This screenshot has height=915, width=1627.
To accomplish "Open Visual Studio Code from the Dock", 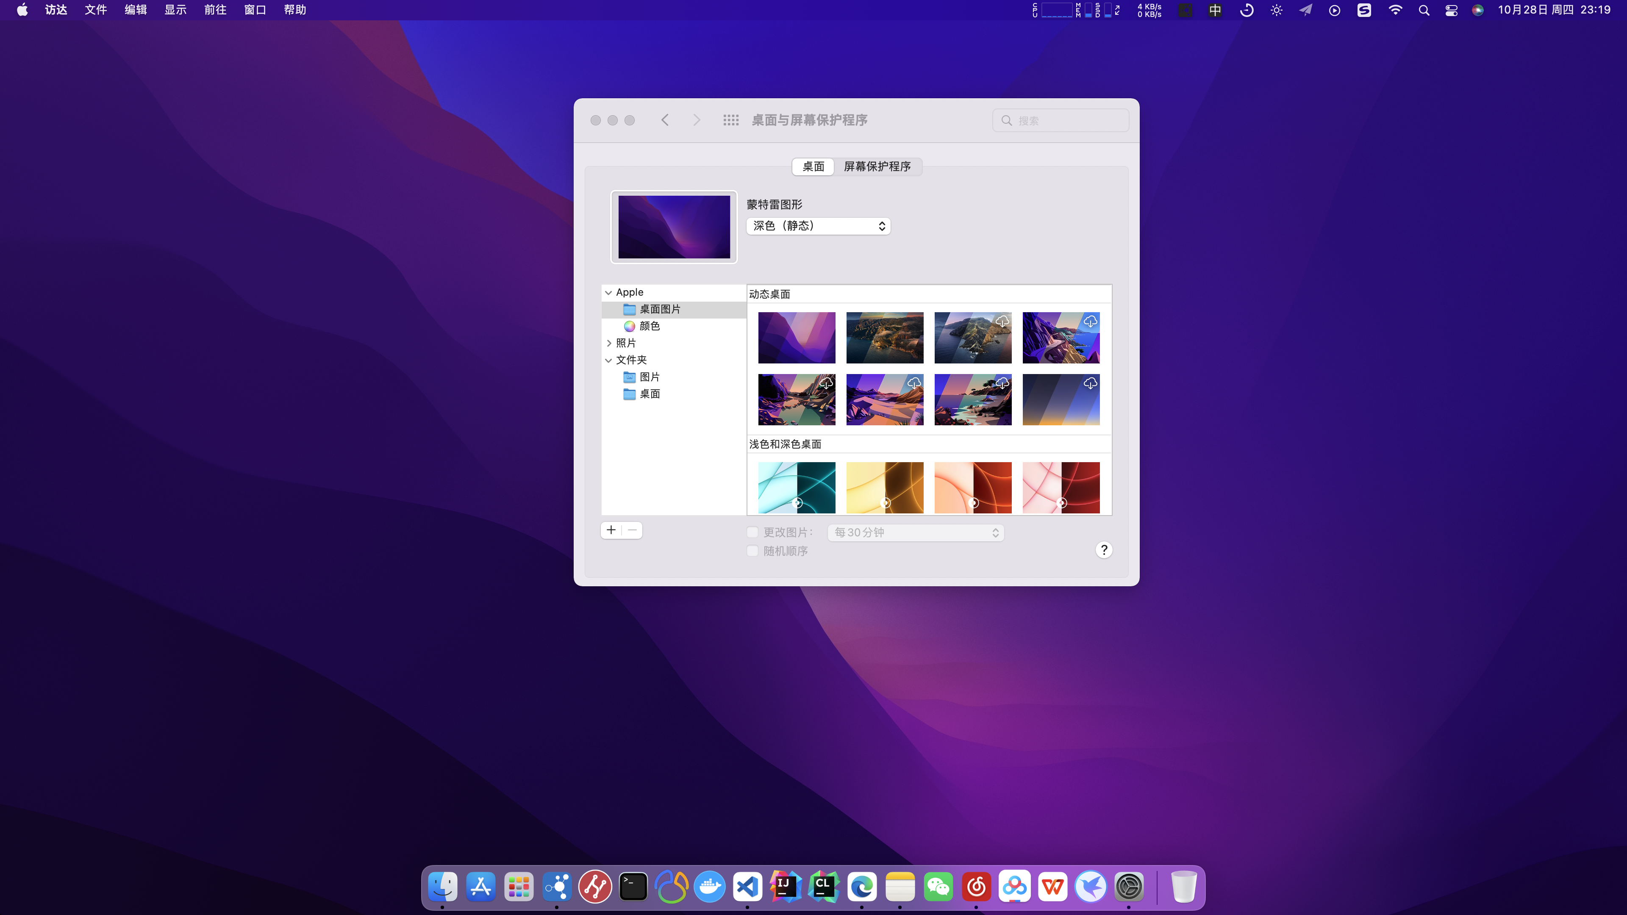I will click(x=747, y=887).
